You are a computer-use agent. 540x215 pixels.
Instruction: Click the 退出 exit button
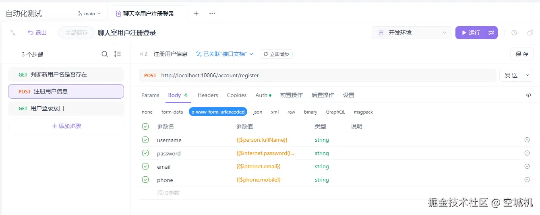click(x=37, y=33)
